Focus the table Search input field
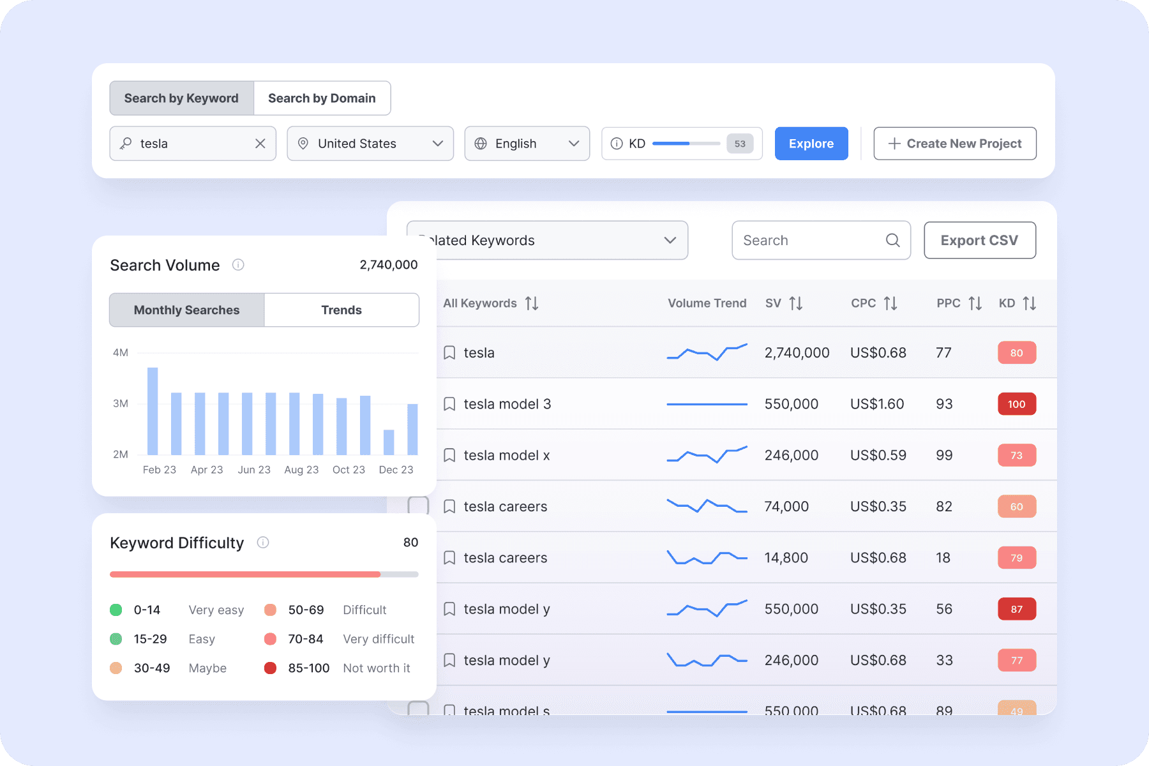This screenshot has width=1149, height=766. point(821,240)
